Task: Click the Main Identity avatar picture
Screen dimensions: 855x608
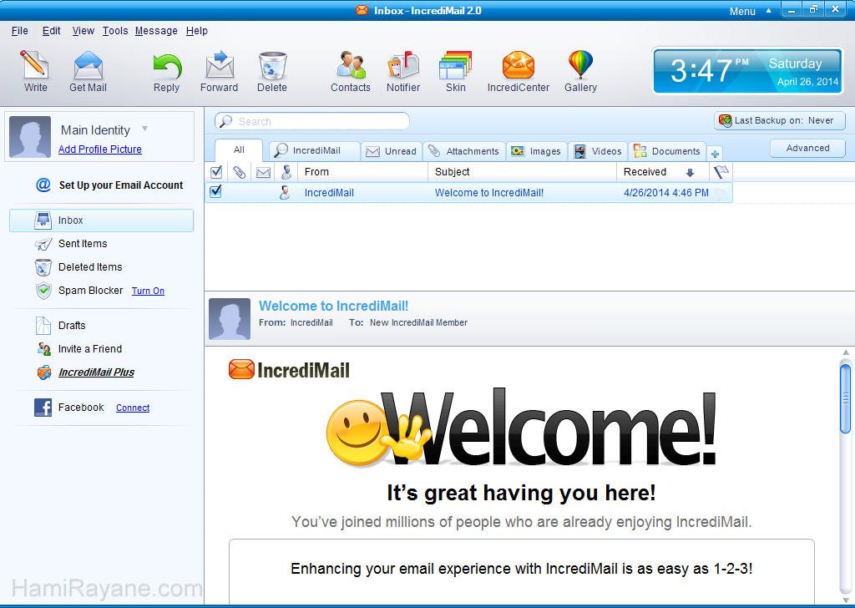Action: [x=30, y=137]
